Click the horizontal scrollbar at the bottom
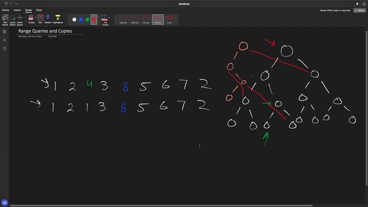The width and height of the screenshot is (368, 207). click(161, 206)
